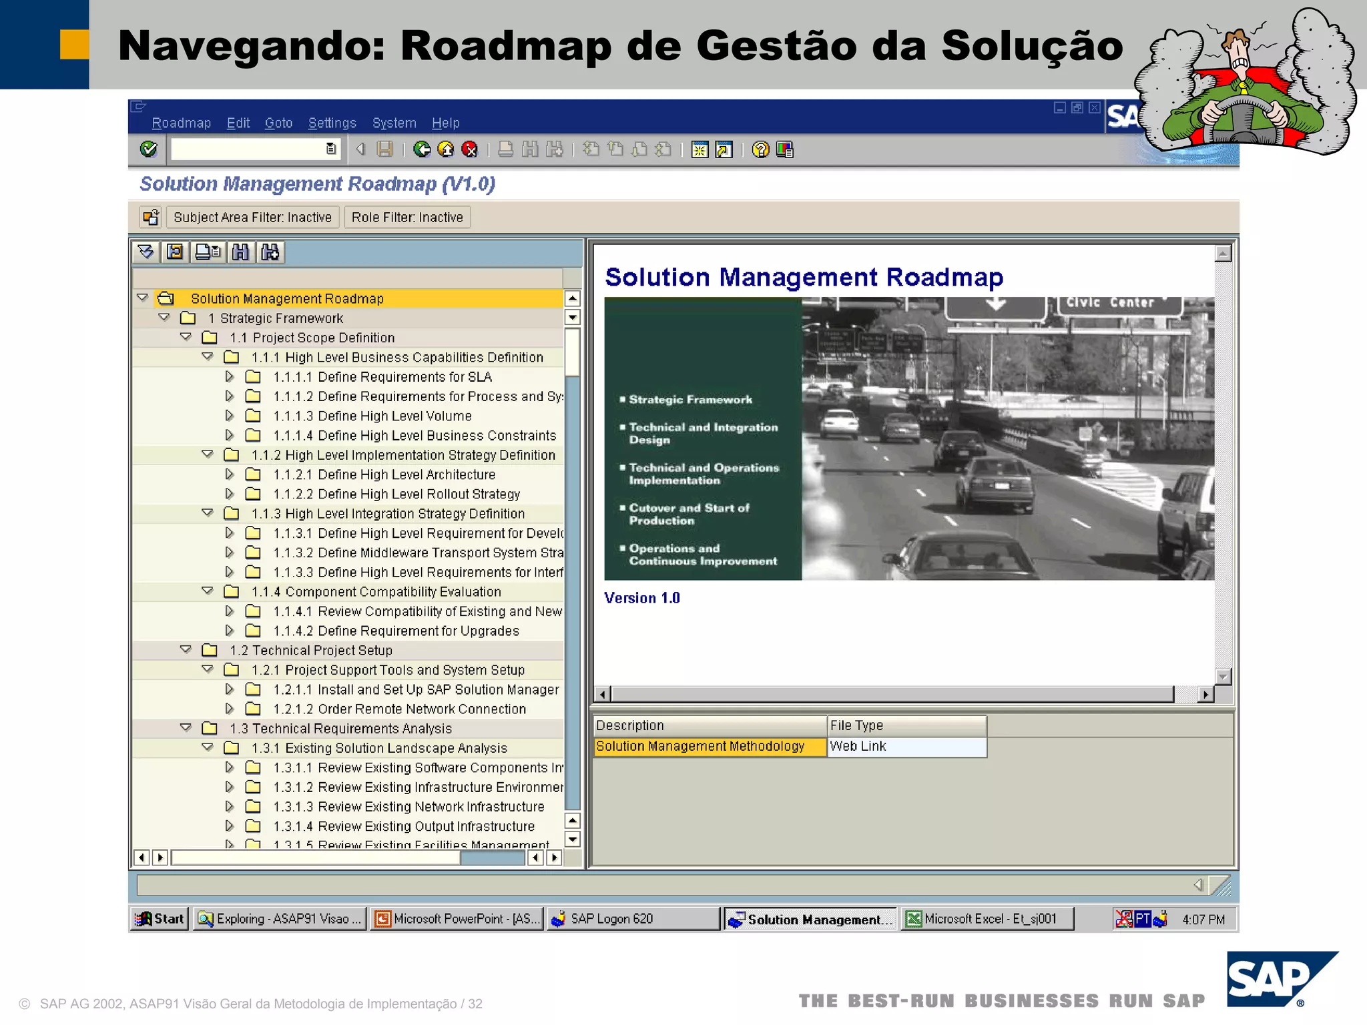Click the First Page icon

(591, 149)
